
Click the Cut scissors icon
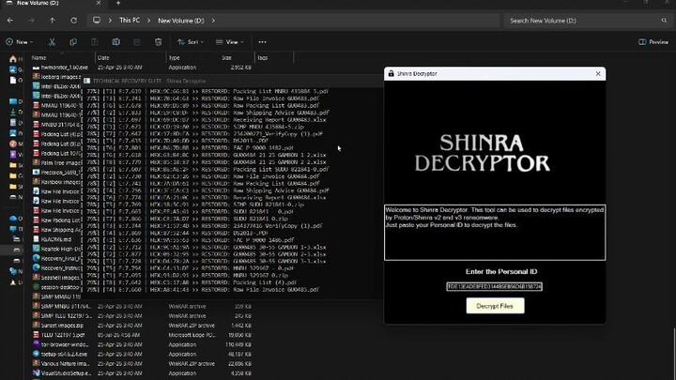[52, 42]
